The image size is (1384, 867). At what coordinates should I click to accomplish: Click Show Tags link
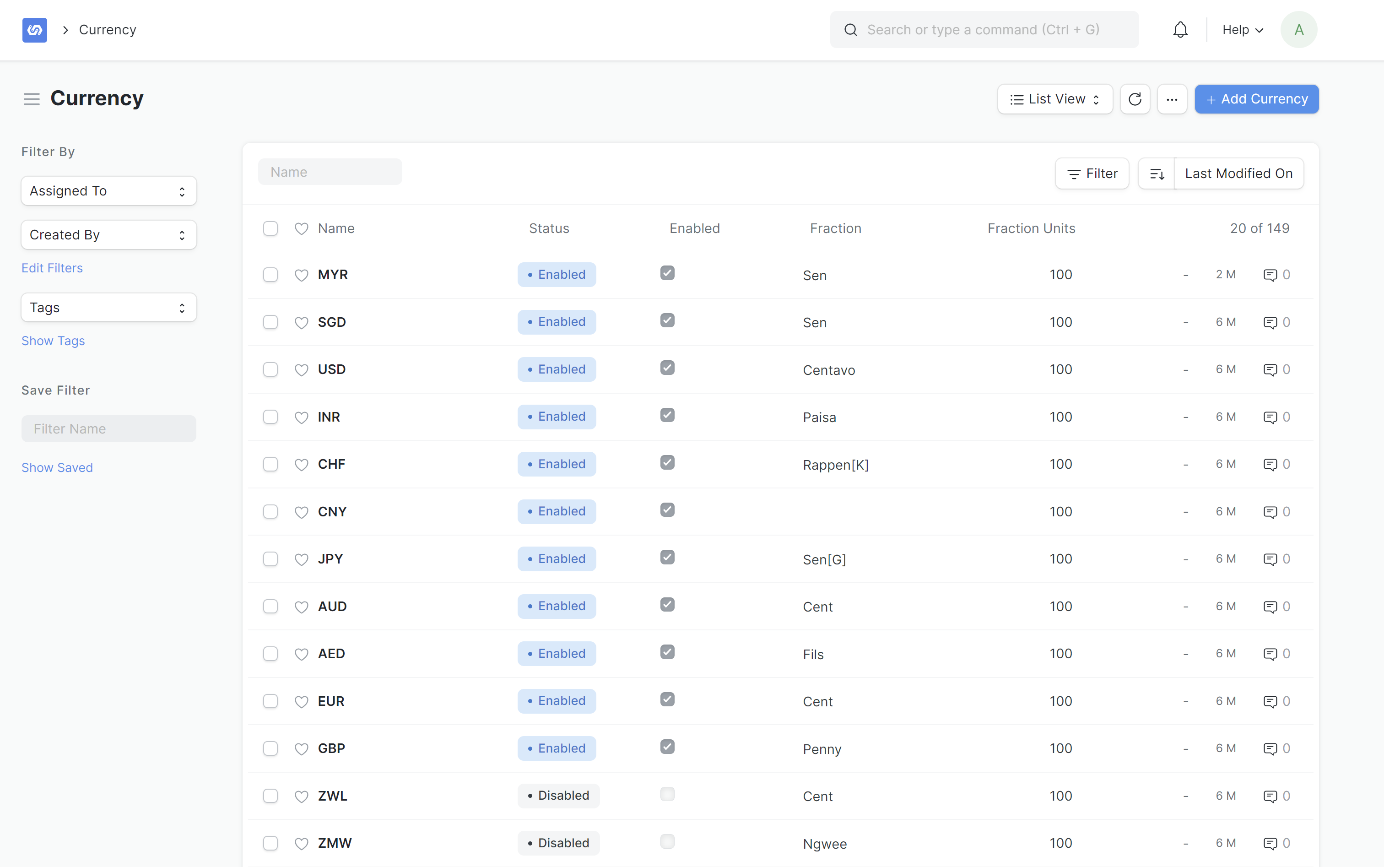click(x=54, y=341)
